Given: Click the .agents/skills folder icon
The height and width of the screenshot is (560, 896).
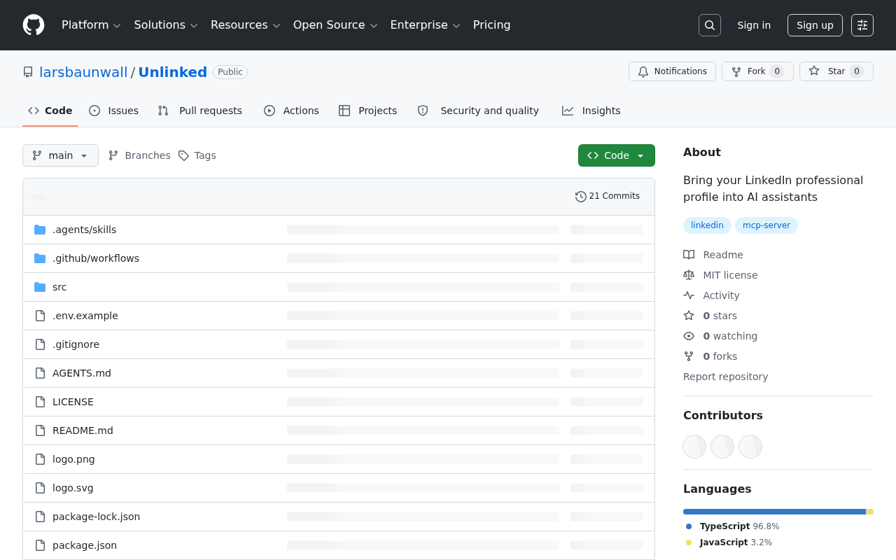Looking at the screenshot, I should point(40,230).
